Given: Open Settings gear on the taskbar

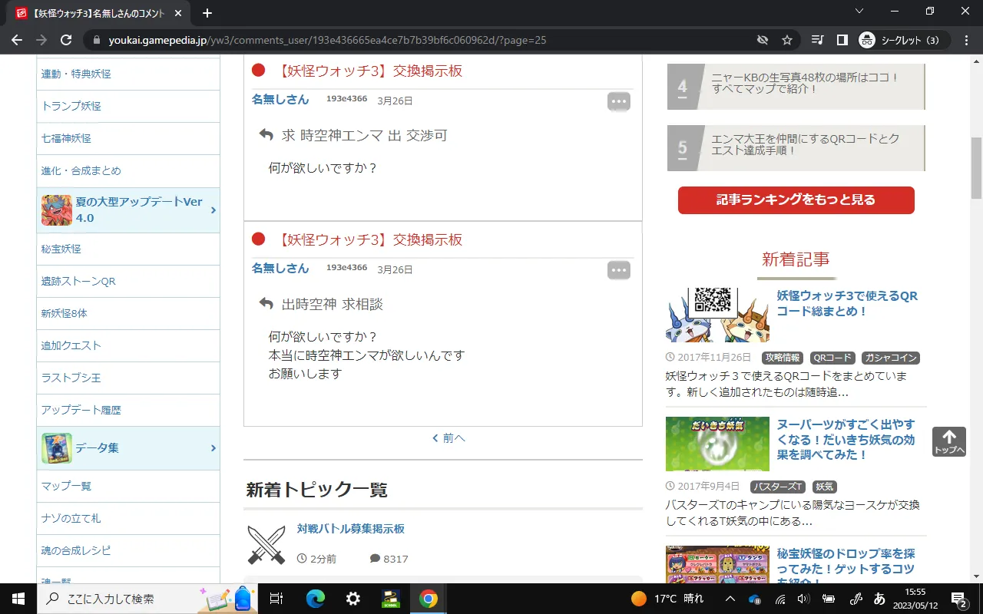Looking at the screenshot, I should click(x=353, y=599).
